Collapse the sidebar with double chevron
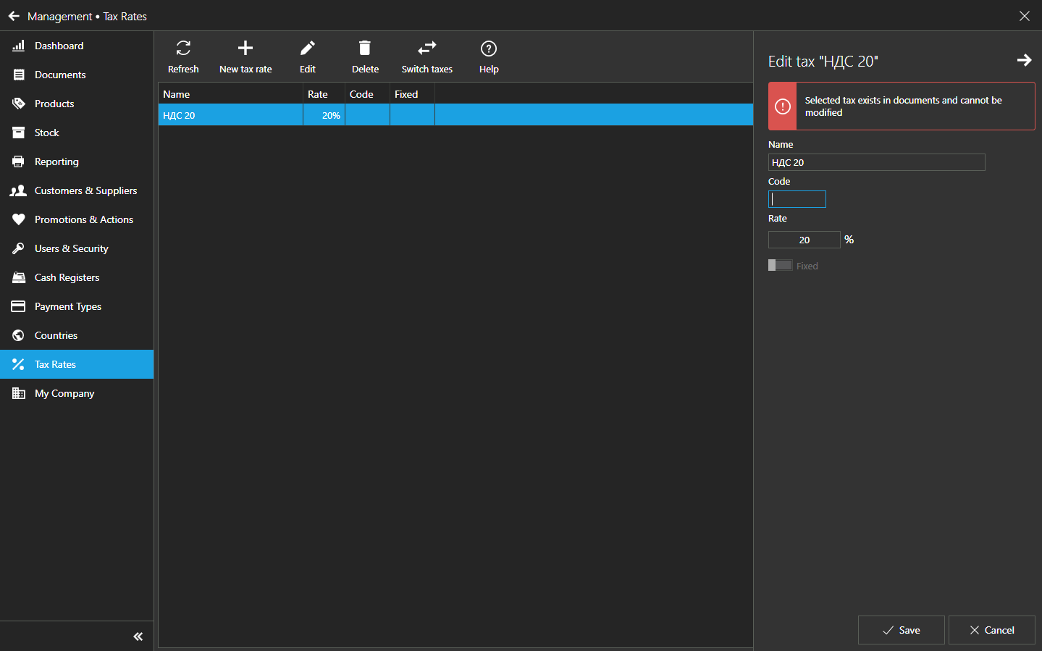Viewport: 1042px width, 651px height. point(138,637)
